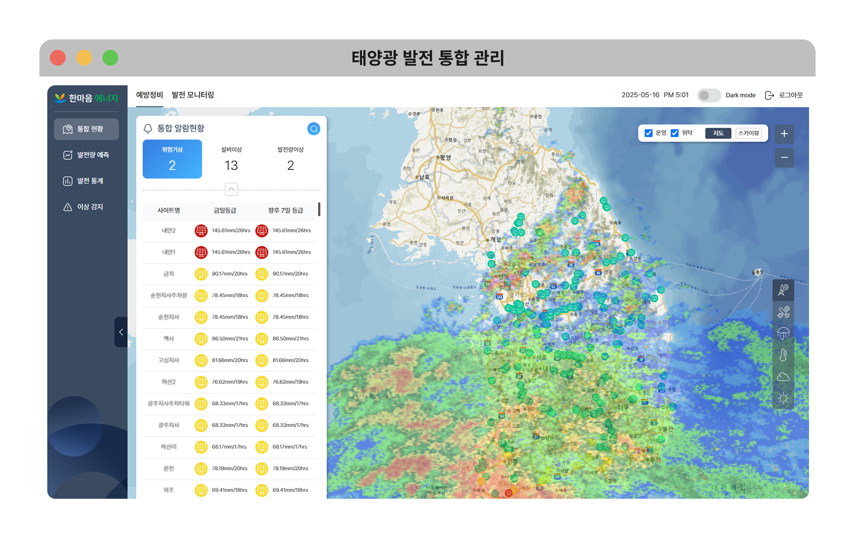Show the temperature thermometer layer
855x546 pixels.
coord(783,355)
